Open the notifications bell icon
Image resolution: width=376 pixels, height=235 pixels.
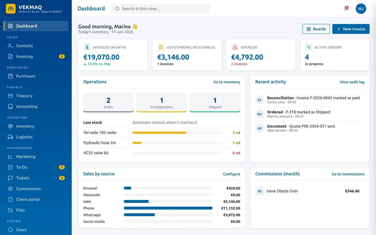coord(346,9)
